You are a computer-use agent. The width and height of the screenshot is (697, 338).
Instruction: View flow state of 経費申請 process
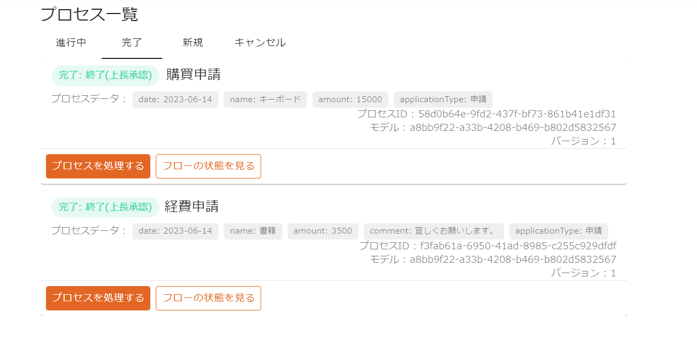(208, 298)
